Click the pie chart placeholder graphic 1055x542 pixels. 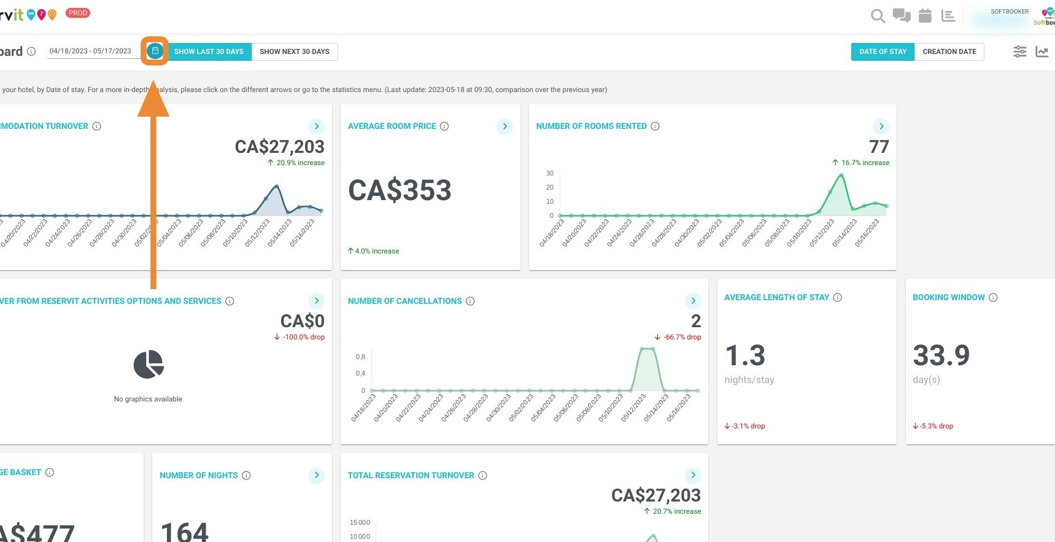coord(149,365)
